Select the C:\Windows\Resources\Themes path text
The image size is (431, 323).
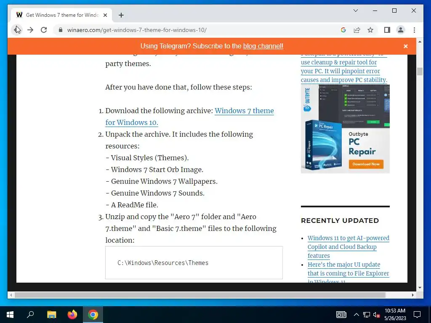click(163, 263)
